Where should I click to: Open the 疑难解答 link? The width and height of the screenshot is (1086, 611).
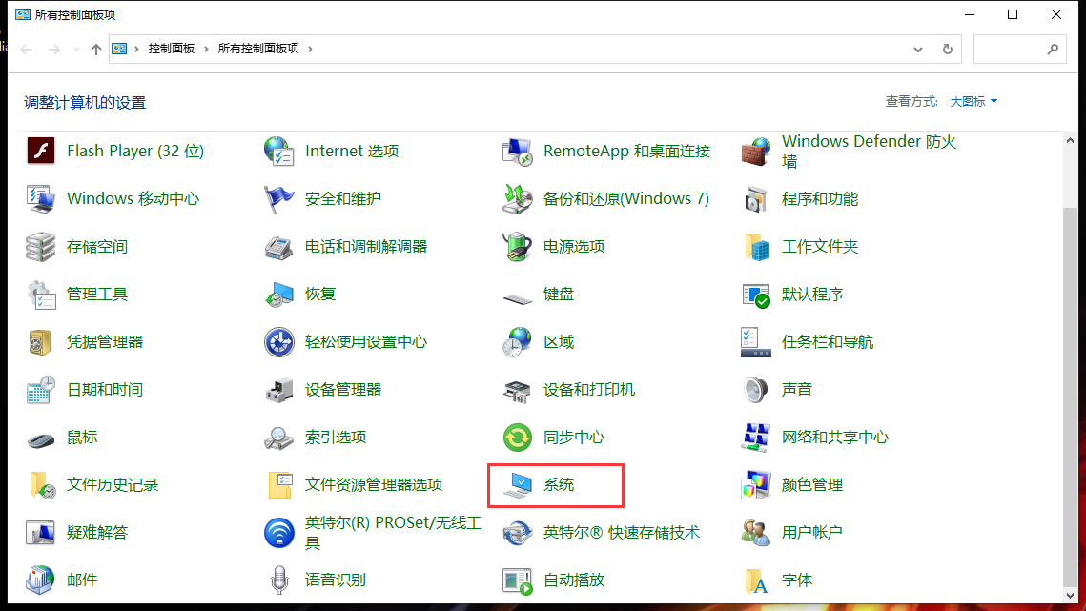point(97,532)
